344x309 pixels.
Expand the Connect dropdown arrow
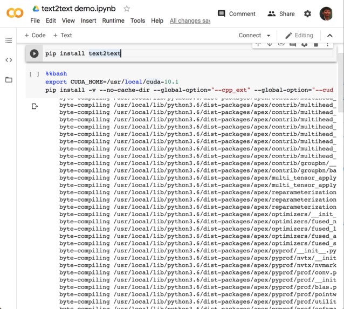[269, 36]
